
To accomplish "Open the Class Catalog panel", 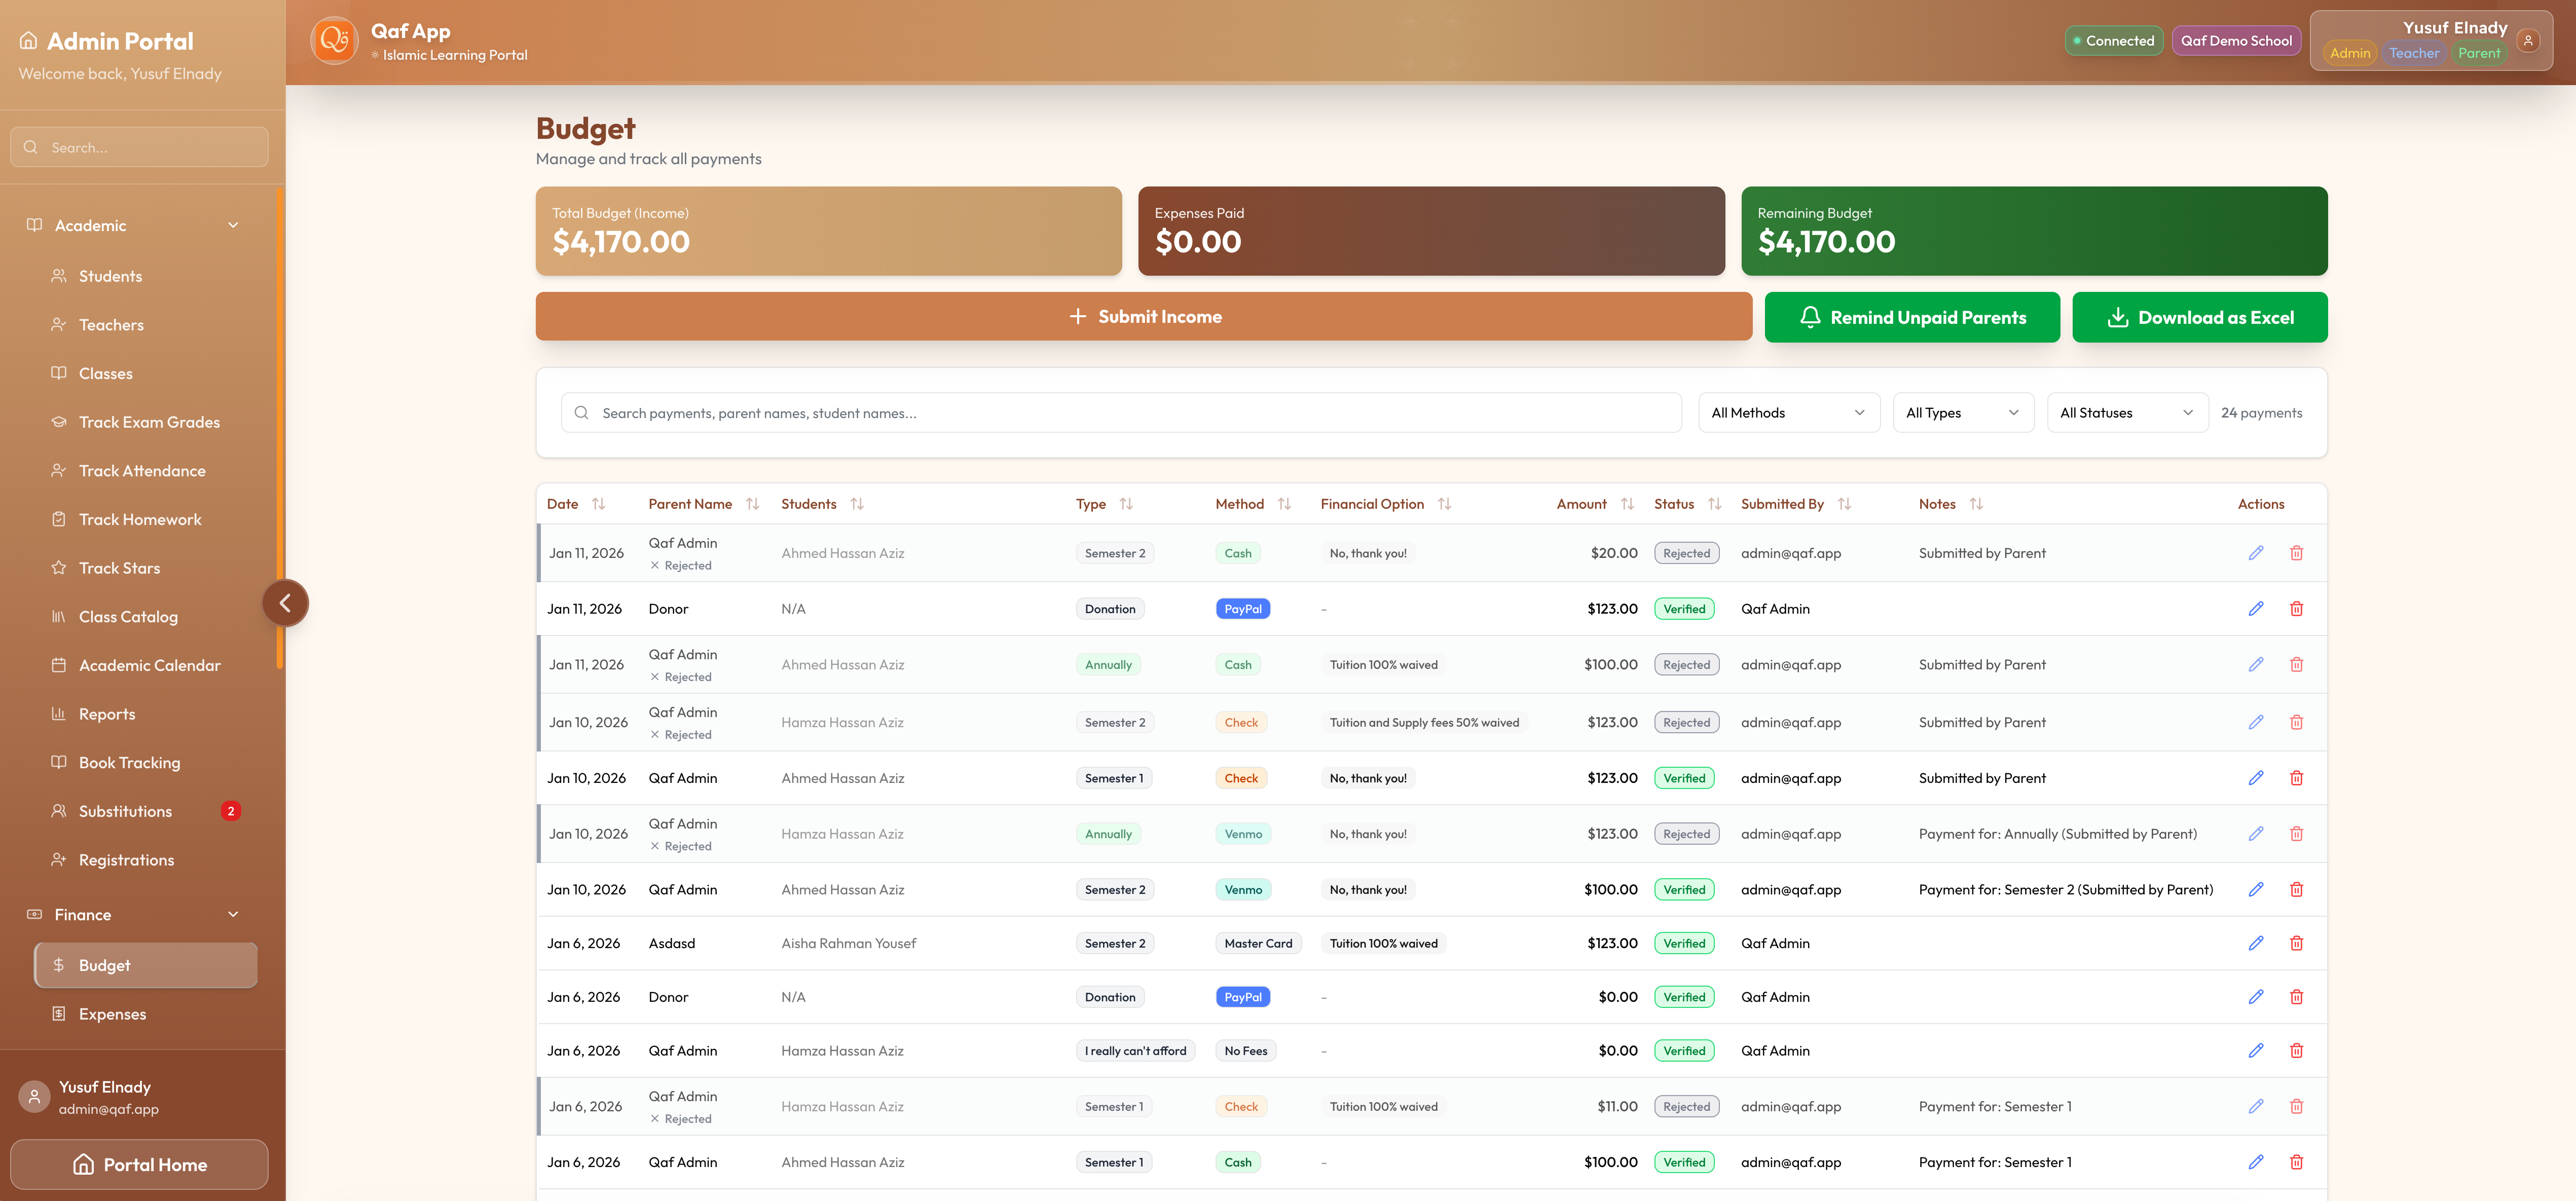I will (x=128, y=616).
